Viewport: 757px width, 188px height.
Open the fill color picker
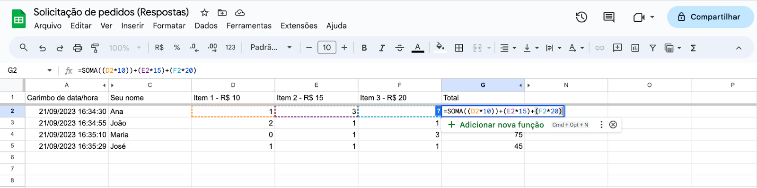pyautogui.click(x=440, y=47)
